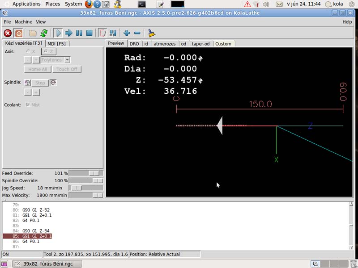
Task: Switch to the DRO tab
Action: [x=134, y=44]
